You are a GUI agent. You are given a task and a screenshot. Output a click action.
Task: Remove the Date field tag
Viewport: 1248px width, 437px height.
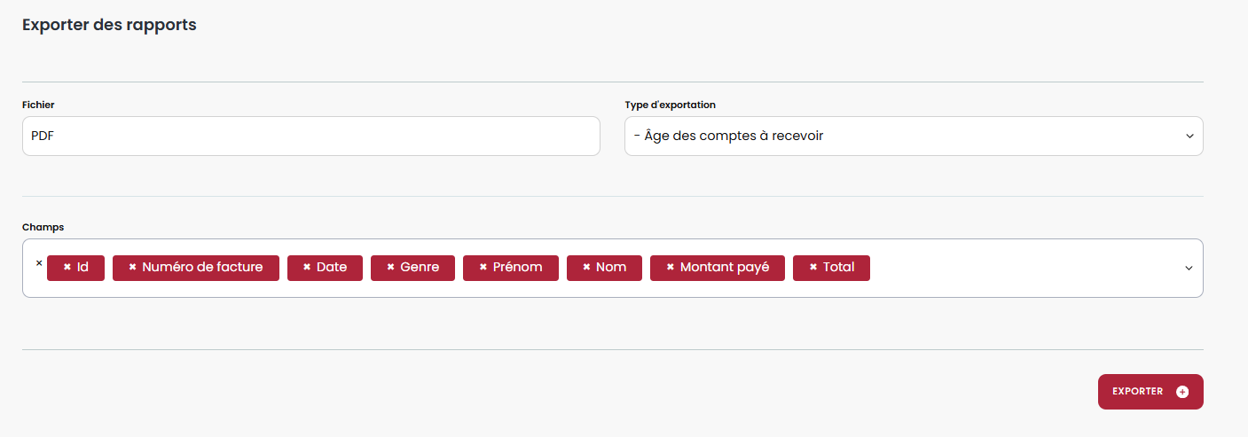click(307, 268)
